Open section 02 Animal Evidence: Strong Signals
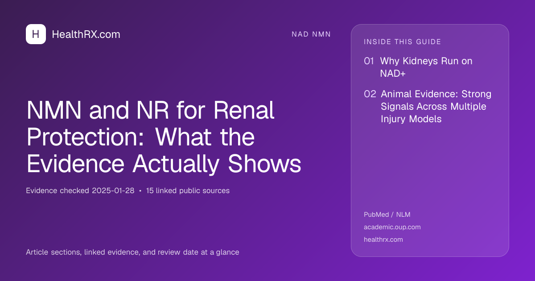The width and height of the screenshot is (535, 281). click(428, 107)
